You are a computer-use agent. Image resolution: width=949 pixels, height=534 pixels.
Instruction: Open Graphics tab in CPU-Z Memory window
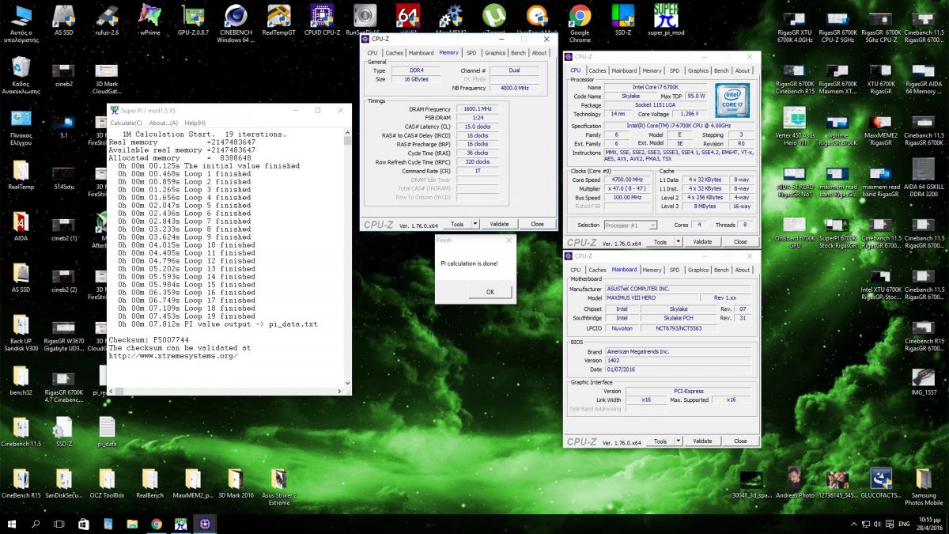495,53
